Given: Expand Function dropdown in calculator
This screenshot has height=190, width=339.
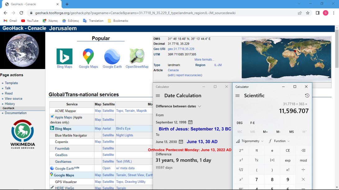Looking at the screenshot, I should coord(279,141).
